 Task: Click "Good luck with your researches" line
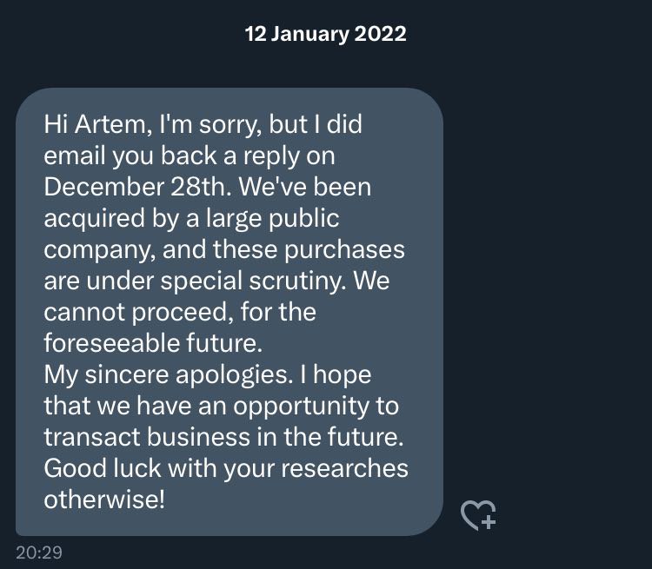click(226, 468)
